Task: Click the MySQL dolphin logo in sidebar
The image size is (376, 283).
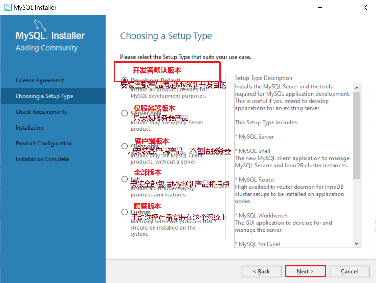Action: [40, 25]
